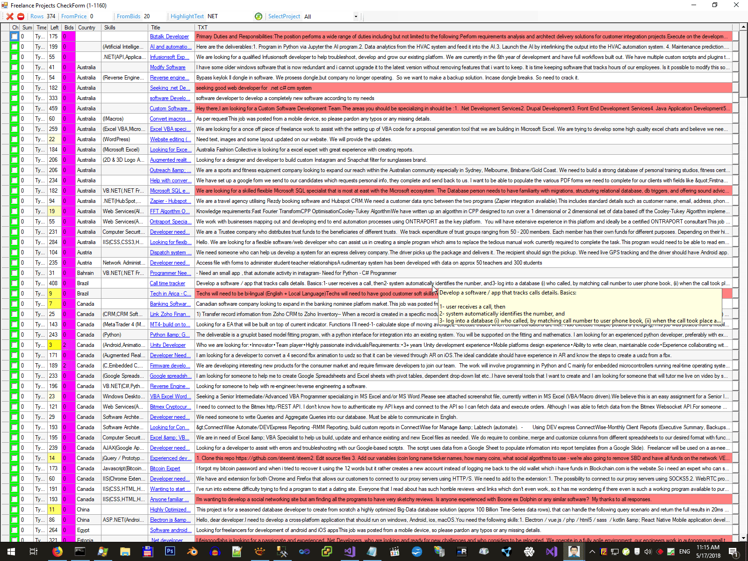Click the floppy disk taskbar icon
This screenshot has width=748, height=561.
click(147, 552)
